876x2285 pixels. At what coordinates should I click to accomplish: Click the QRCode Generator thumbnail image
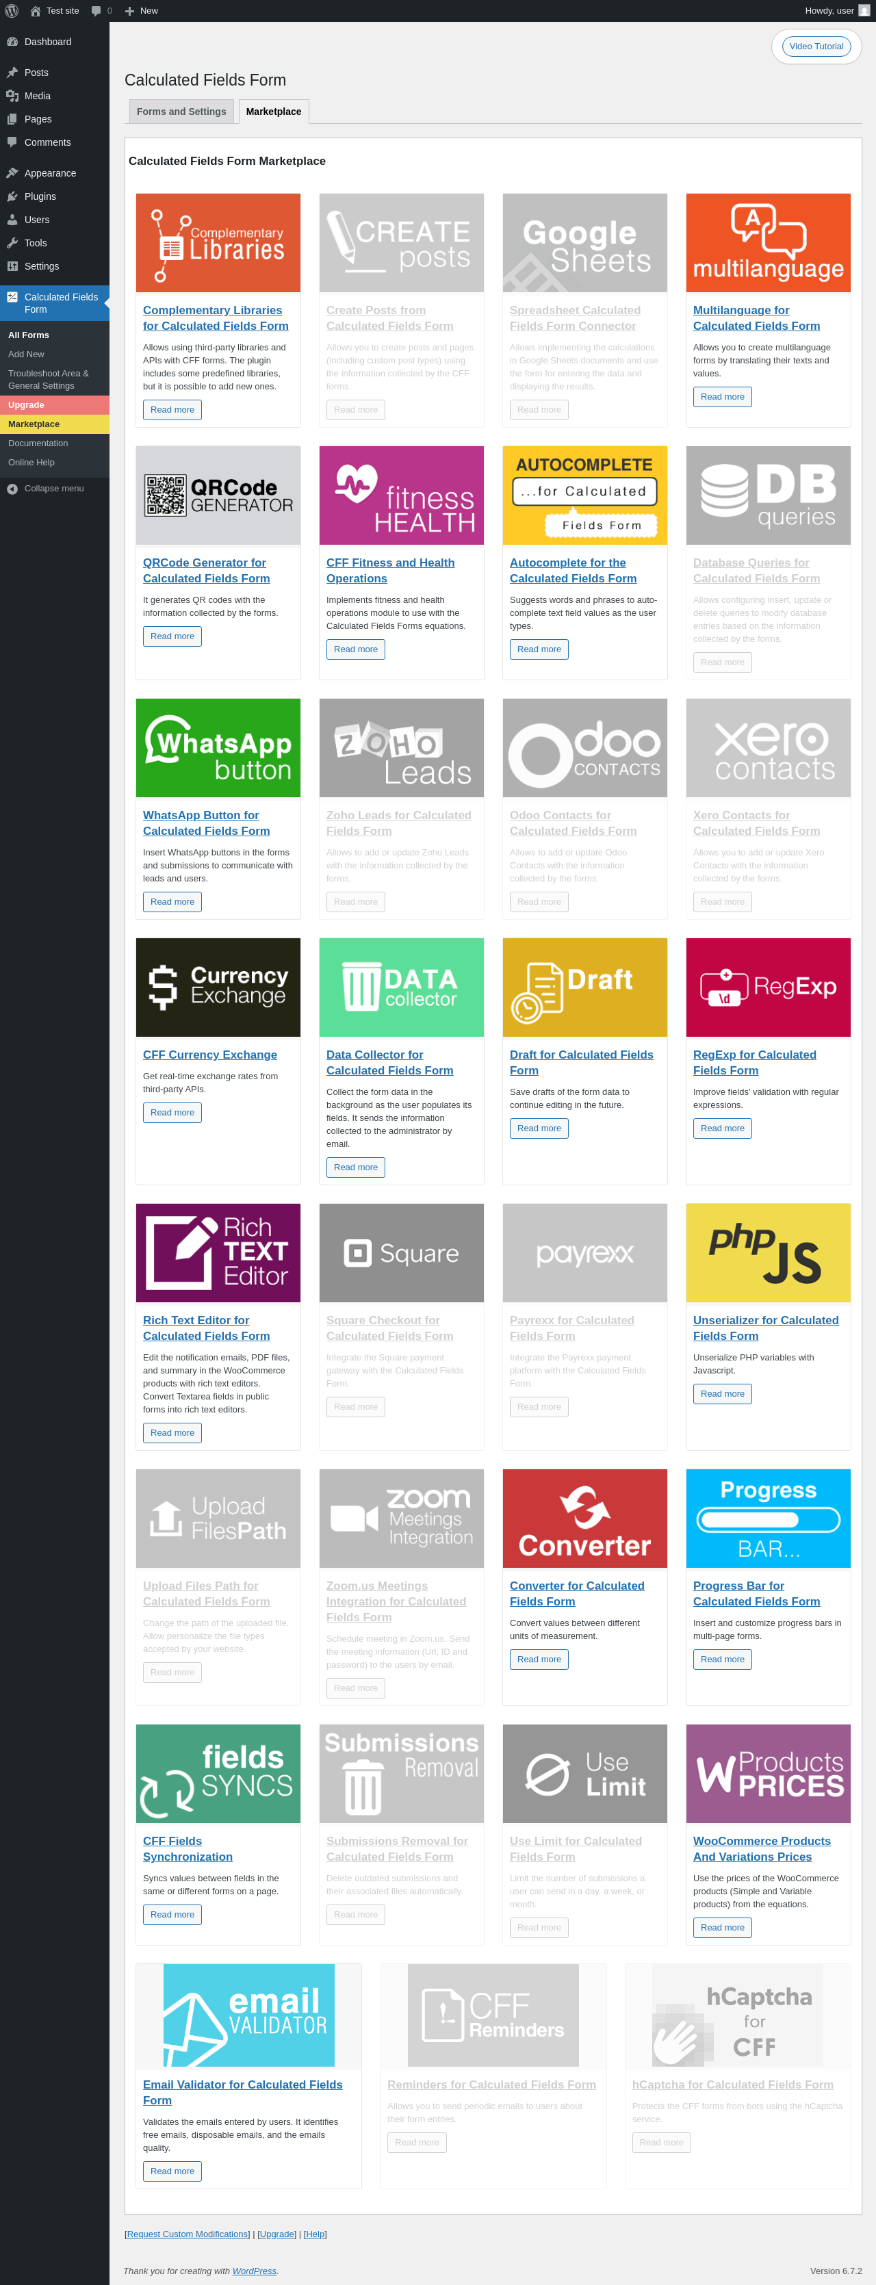point(218,495)
